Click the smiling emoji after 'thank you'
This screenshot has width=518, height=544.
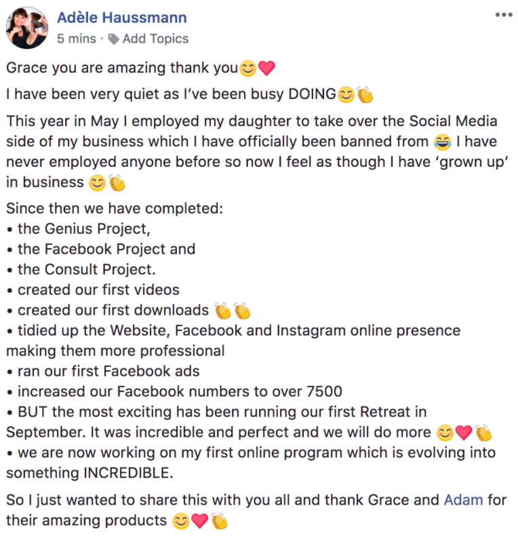[247, 69]
